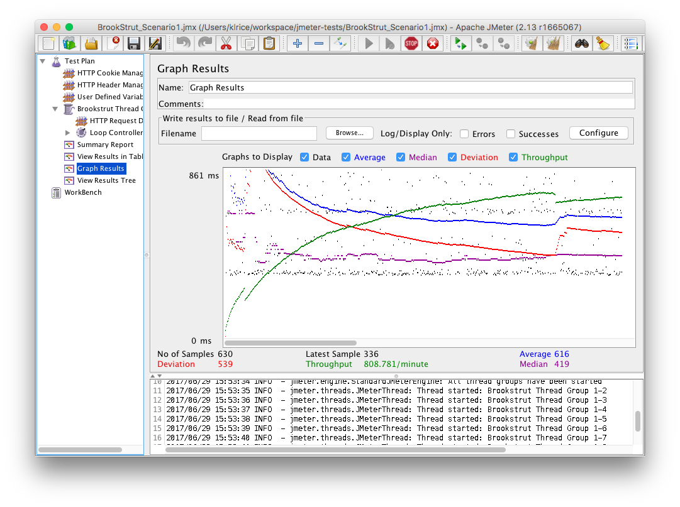The image size is (680, 507).
Task: Uncheck the Median graph checkbox
Action: click(401, 157)
